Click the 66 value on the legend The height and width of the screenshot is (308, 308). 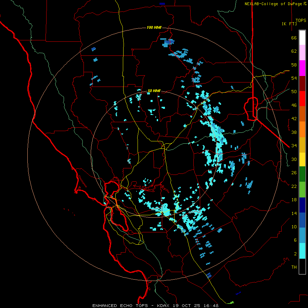pyautogui.click(x=294, y=38)
